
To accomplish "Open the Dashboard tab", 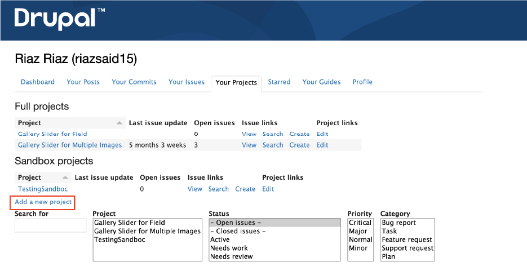I will point(38,82).
